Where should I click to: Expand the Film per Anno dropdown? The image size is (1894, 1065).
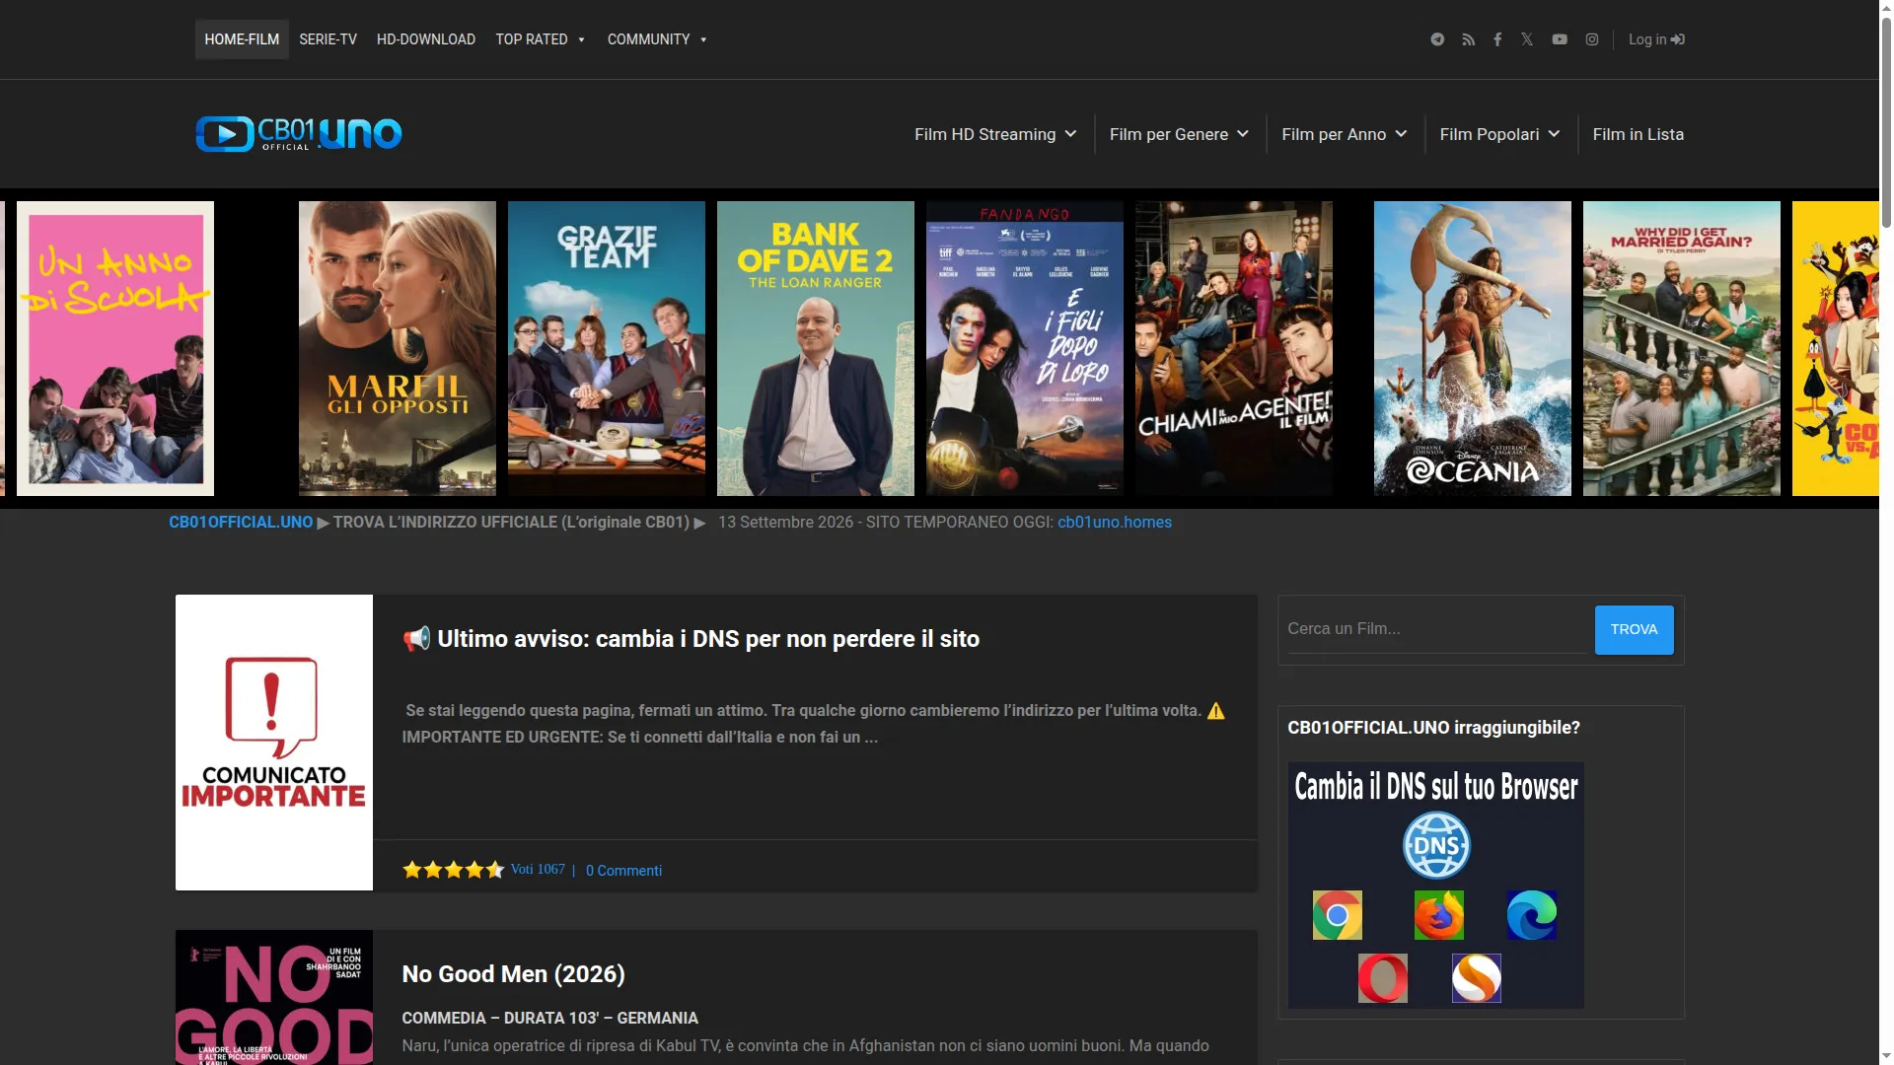click(1345, 134)
